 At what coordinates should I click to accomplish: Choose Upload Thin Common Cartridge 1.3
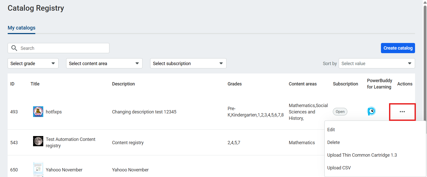(x=362, y=155)
